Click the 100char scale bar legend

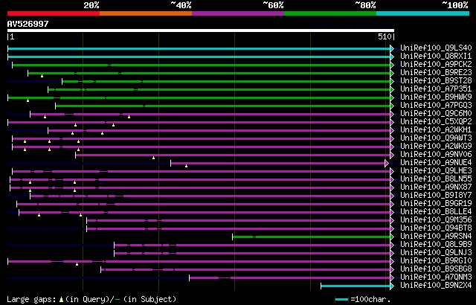tap(341, 300)
